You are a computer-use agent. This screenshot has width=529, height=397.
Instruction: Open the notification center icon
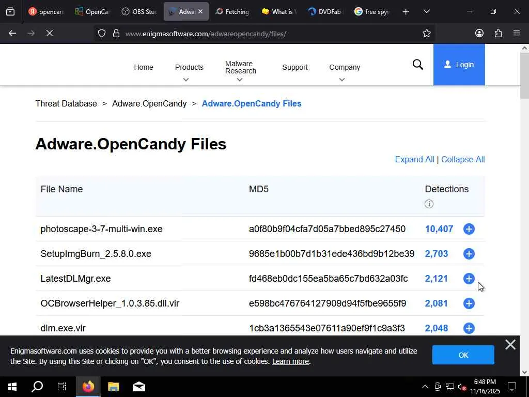pyautogui.click(x=512, y=387)
